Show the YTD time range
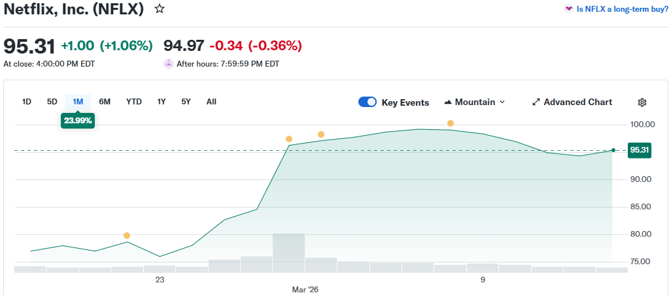669x295 pixels. pos(134,102)
